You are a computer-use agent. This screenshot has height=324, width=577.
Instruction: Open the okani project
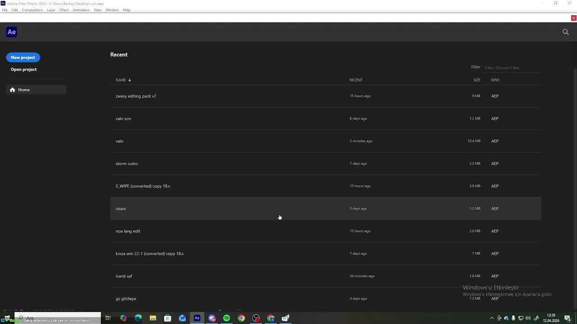(325, 208)
